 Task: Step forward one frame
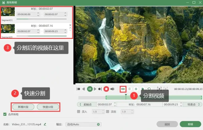(95, 89)
